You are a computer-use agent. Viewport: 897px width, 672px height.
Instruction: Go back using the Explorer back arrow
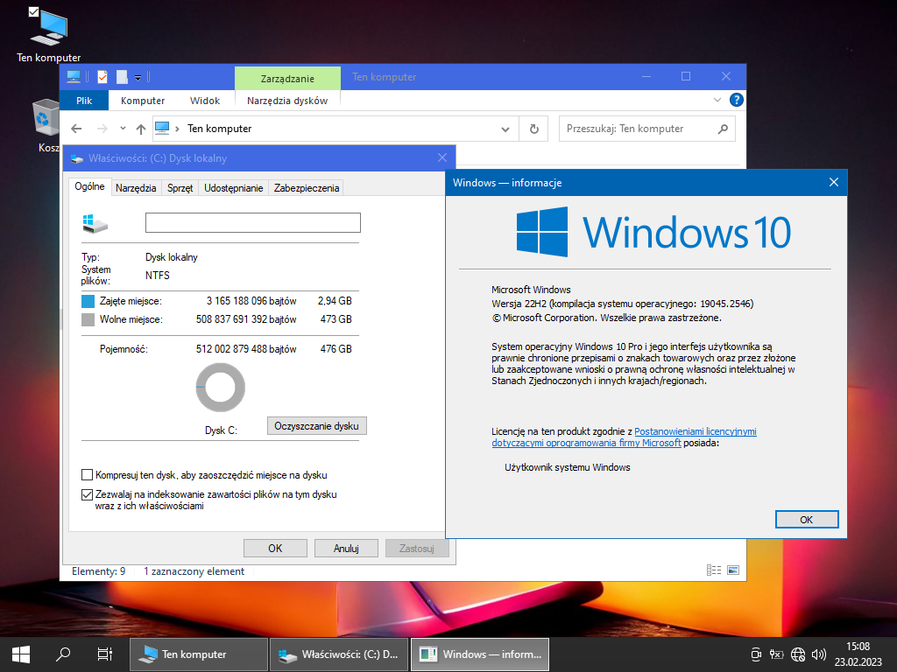pos(76,129)
